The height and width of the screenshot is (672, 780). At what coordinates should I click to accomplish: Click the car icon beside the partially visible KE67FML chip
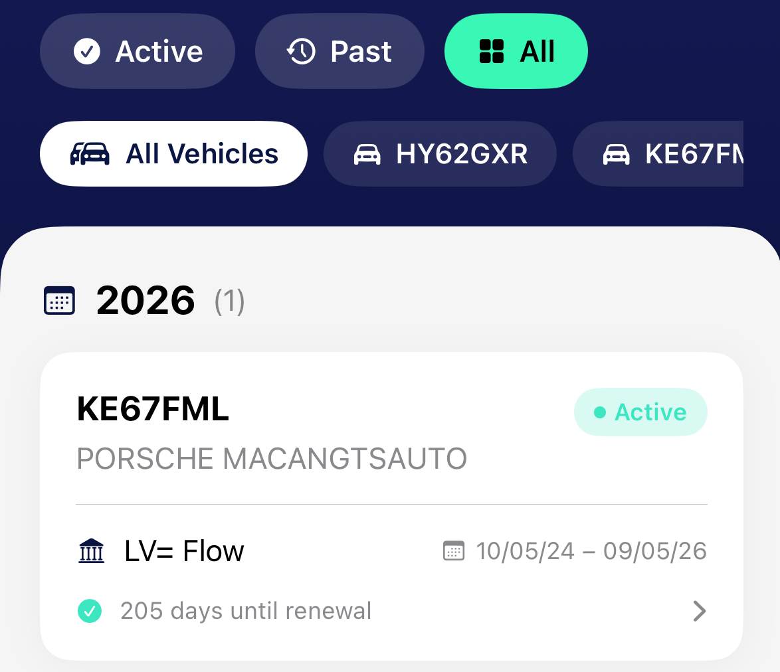[x=616, y=154]
